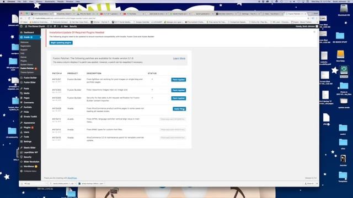Open Five Stones Church site link
Viewport: 353px width, 198px height.
pos(35,26)
